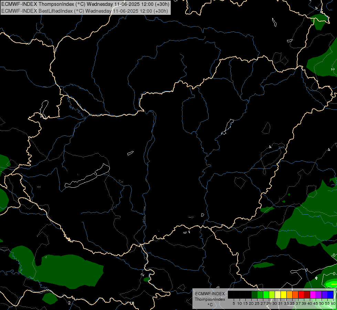
Task: Click the legend tick value "15"
Action: click(x=245, y=303)
